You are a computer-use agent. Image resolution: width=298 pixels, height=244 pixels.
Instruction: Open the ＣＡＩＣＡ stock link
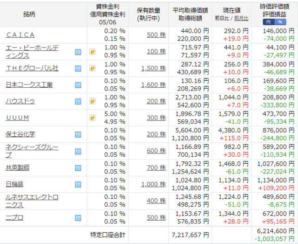[x=20, y=35]
